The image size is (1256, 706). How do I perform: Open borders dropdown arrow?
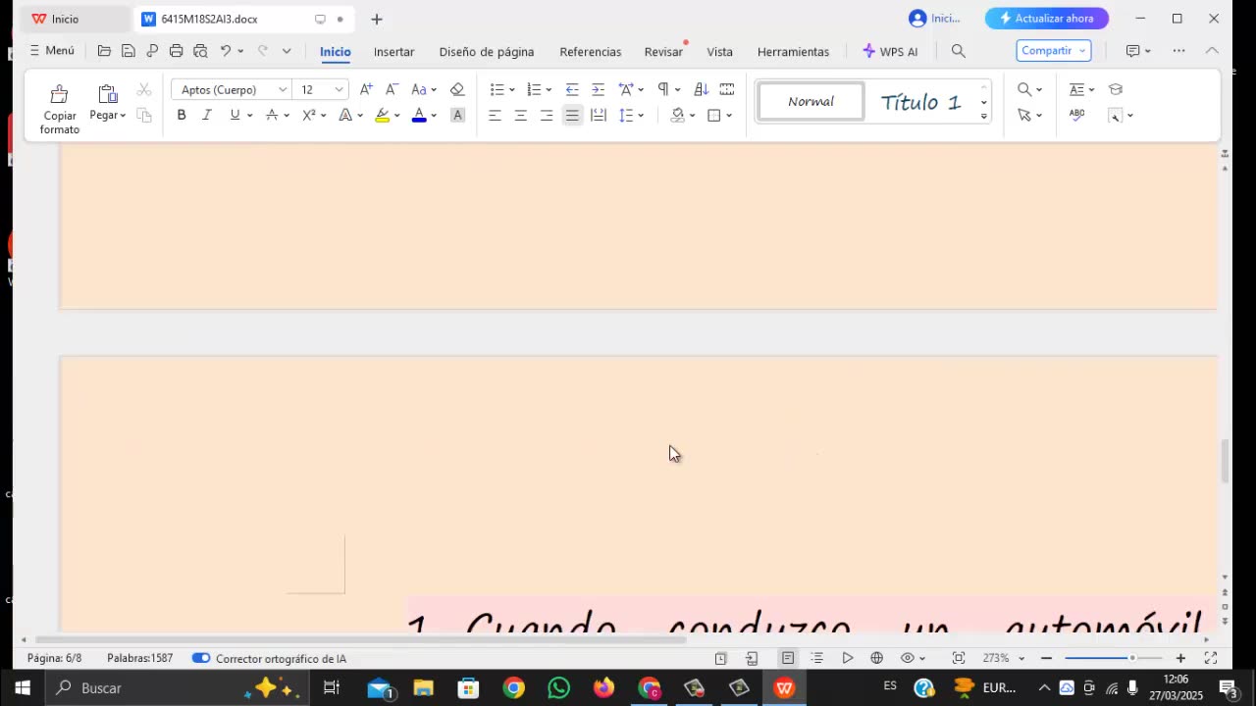pyautogui.click(x=729, y=116)
